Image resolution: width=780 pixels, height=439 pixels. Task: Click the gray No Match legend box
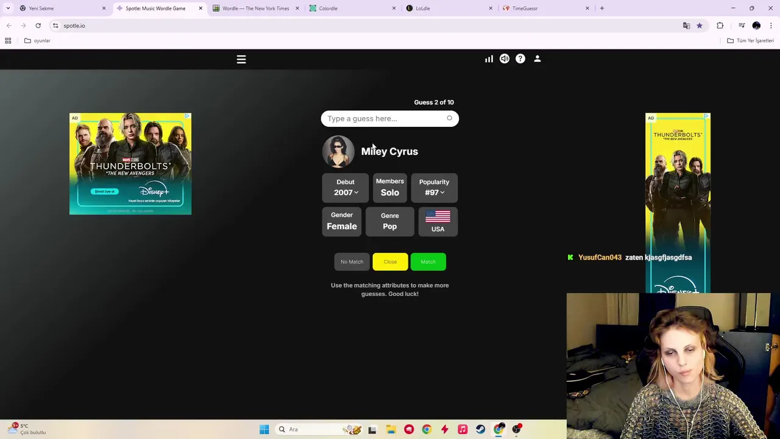(x=352, y=262)
